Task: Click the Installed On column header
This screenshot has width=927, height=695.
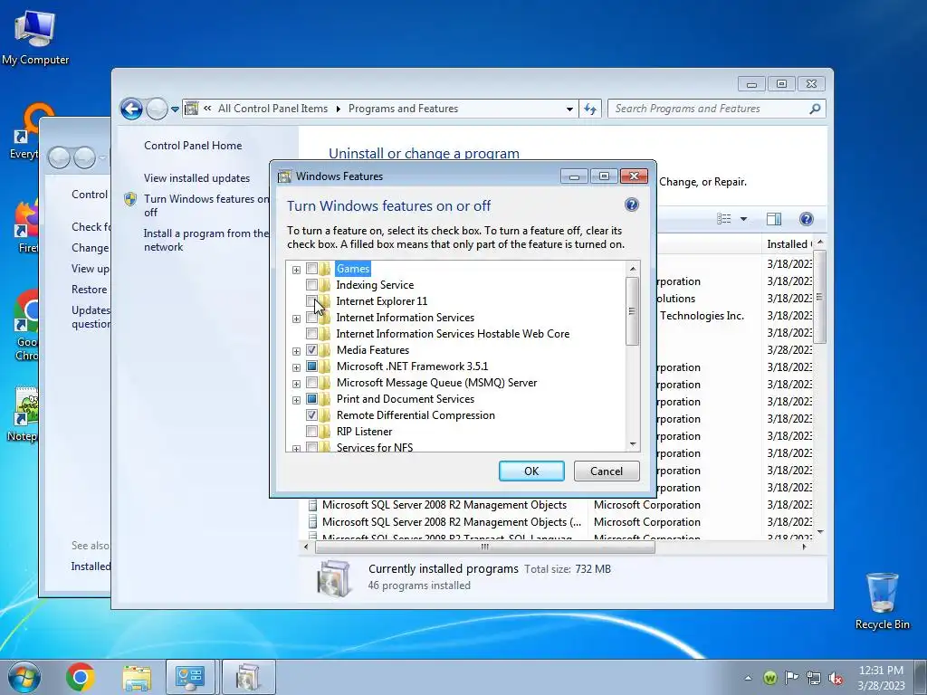Action: (788, 244)
